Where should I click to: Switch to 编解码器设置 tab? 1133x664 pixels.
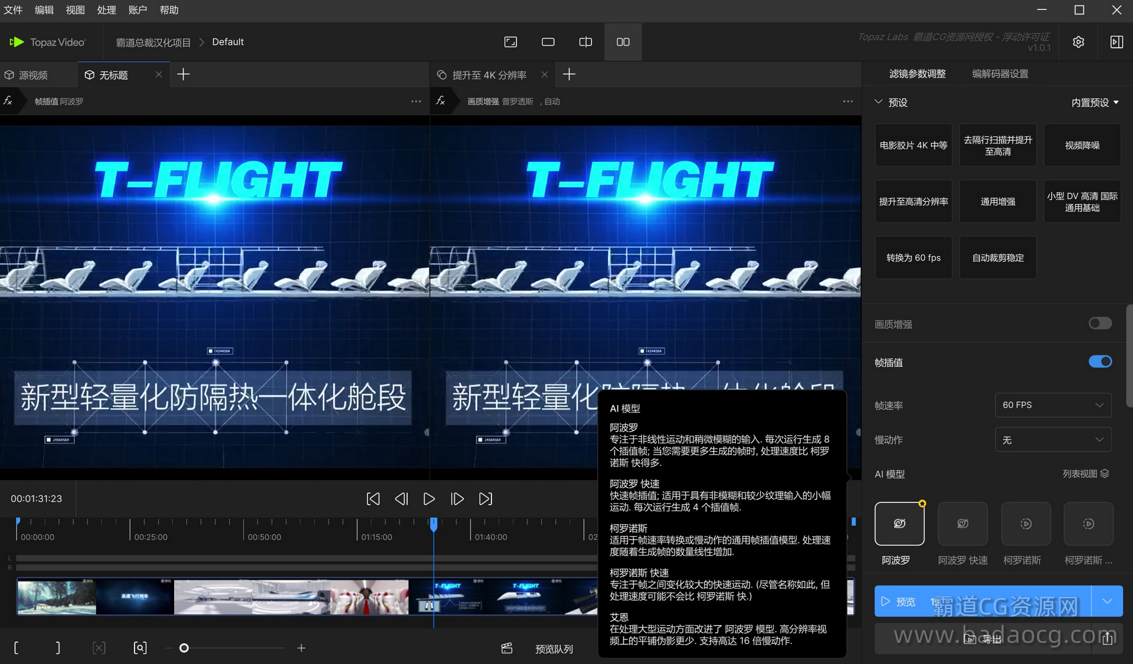point(1000,74)
